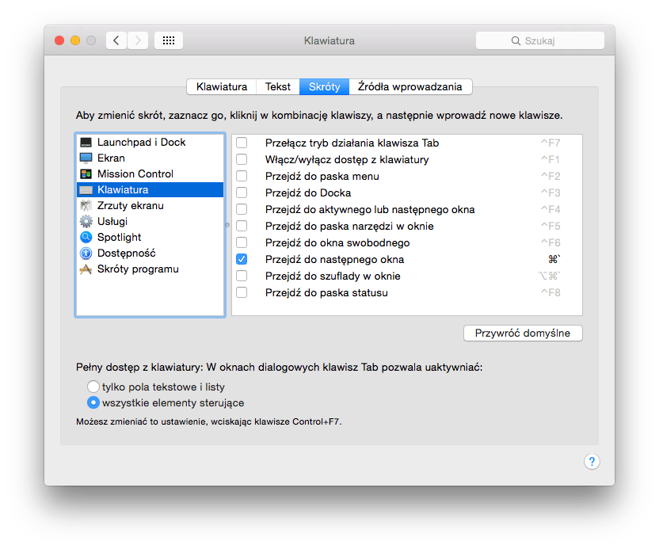Select Zrzuty ekranu category
Viewport: 659px width, 549px height.
150,205
